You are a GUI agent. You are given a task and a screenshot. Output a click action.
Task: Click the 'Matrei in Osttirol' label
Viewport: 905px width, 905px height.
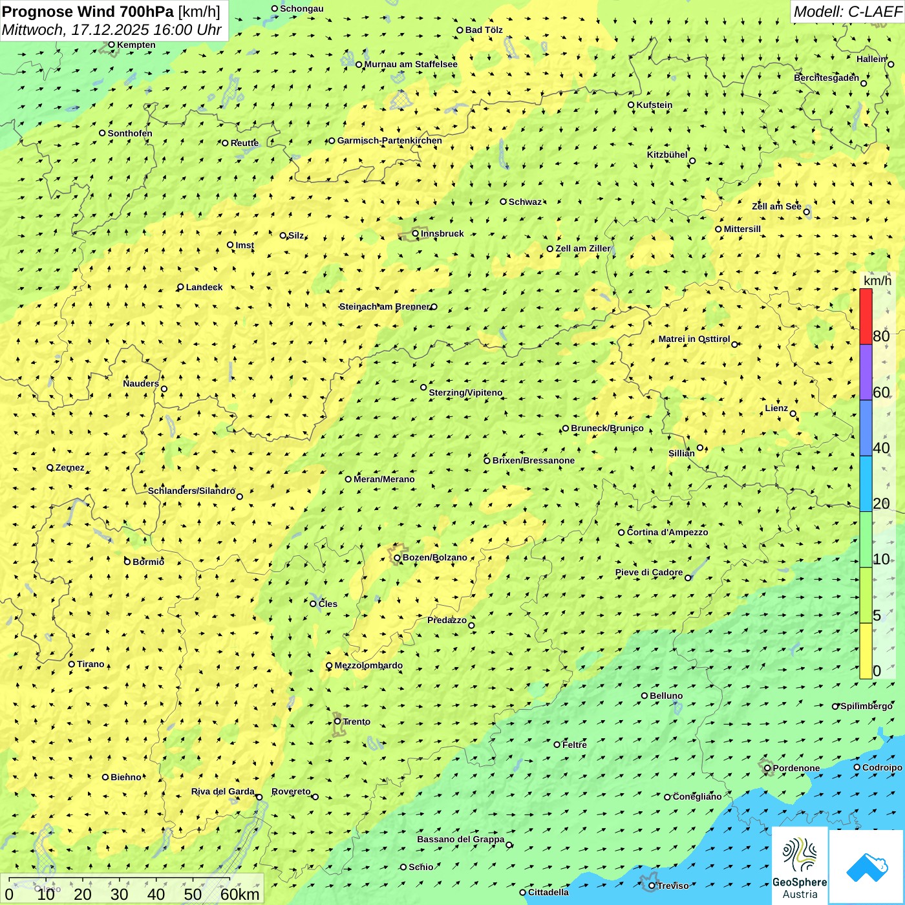[694, 339]
